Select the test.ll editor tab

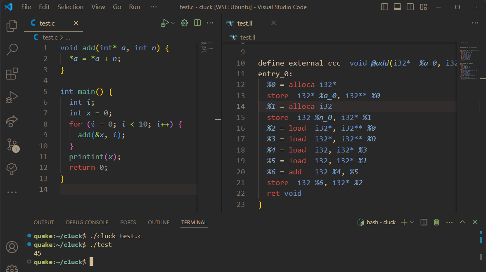click(x=252, y=23)
